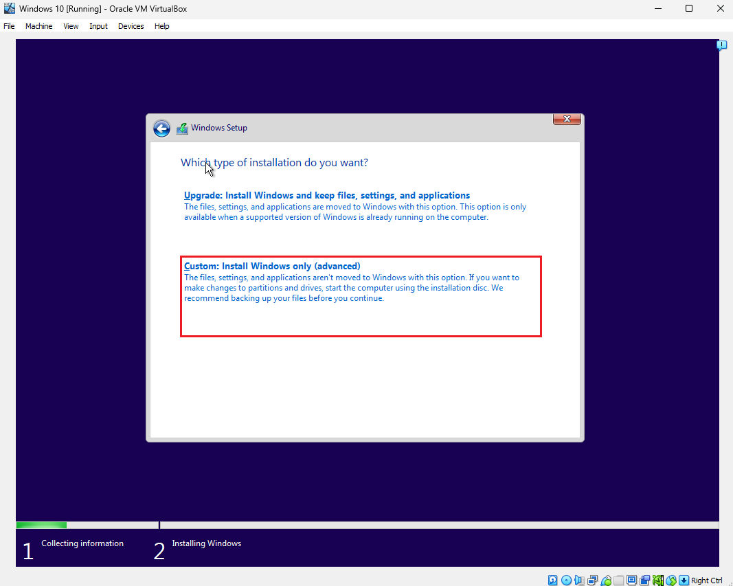Image resolution: width=733 pixels, height=586 pixels.
Task: Click the network adapter indicator icon
Action: click(x=592, y=581)
